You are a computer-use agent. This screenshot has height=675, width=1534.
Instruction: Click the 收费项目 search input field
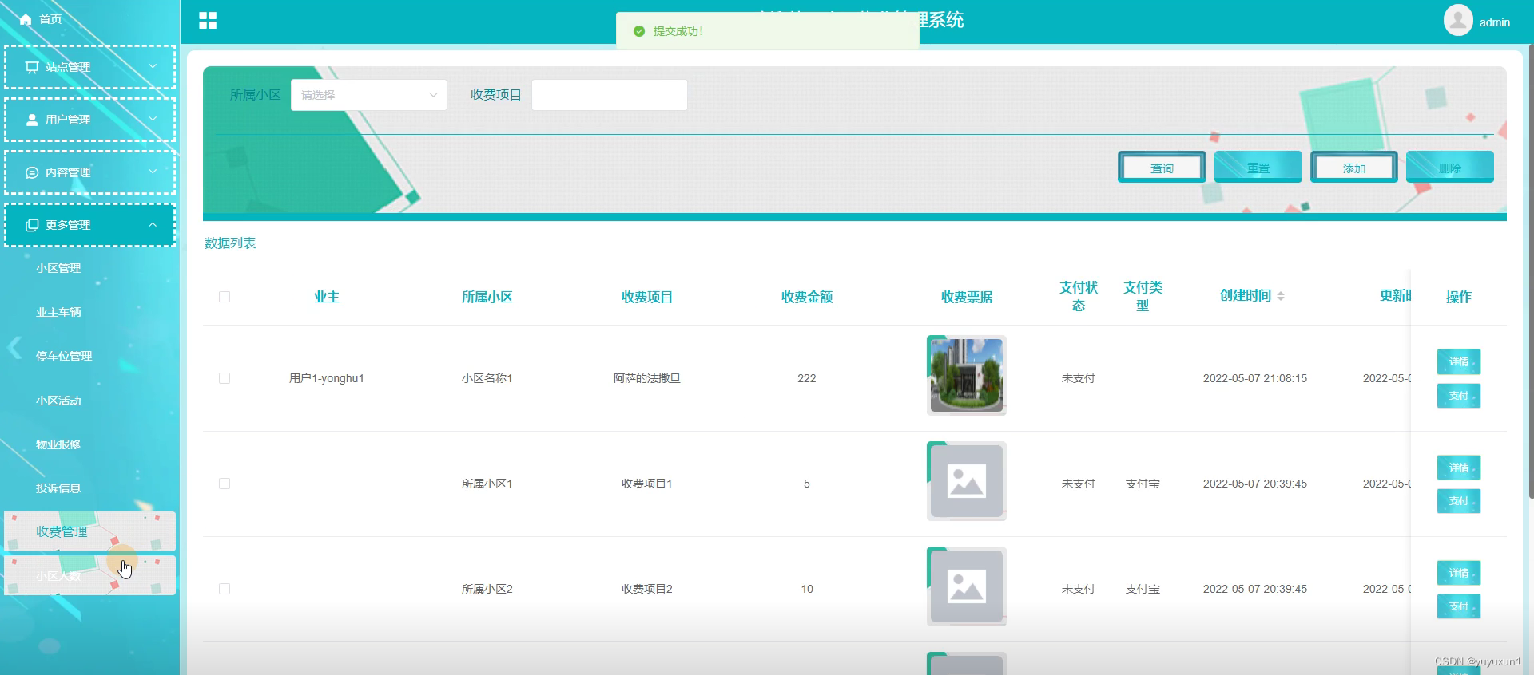pos(610,95)
